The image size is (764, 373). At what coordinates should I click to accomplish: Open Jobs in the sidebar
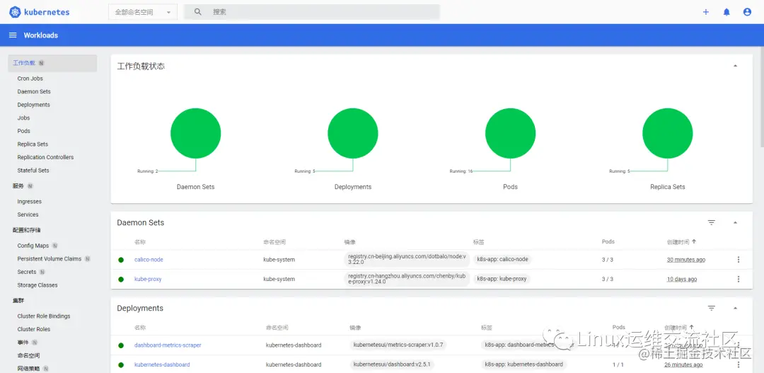(x=23, y=118)
